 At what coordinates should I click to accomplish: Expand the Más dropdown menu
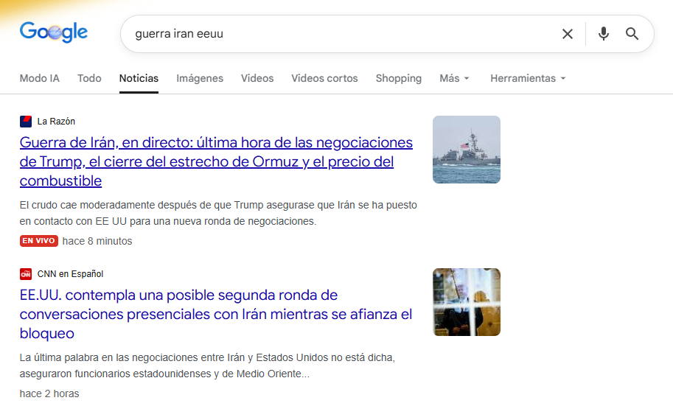[454, 78]
